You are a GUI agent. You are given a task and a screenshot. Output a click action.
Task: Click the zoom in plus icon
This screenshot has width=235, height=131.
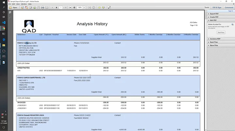click(74, 7)
